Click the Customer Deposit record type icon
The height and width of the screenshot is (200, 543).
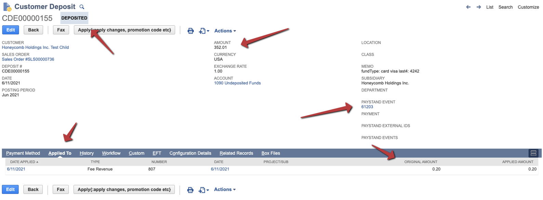pyautogui.click(x=7, y=7)
